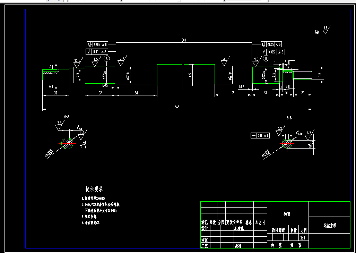Select the 300 length dimension text
356x253 pixels.
tap(184, 40)
